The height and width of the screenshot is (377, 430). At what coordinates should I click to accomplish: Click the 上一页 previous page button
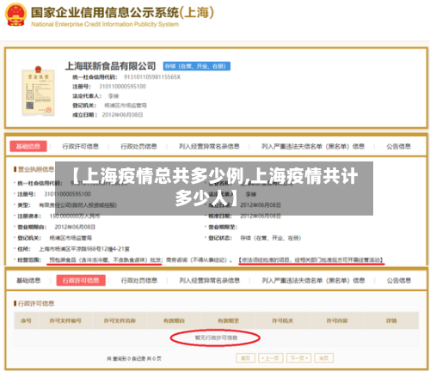pos(271,358)
